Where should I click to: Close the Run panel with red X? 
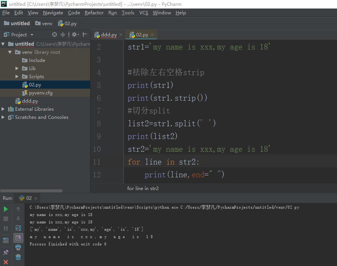6,262
